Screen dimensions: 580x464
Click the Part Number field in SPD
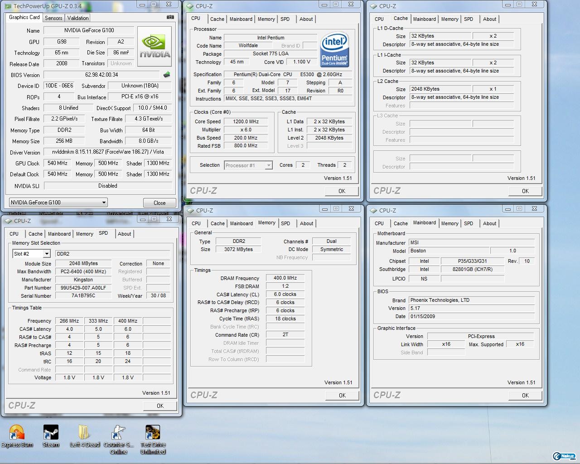[x=83, y=288]
